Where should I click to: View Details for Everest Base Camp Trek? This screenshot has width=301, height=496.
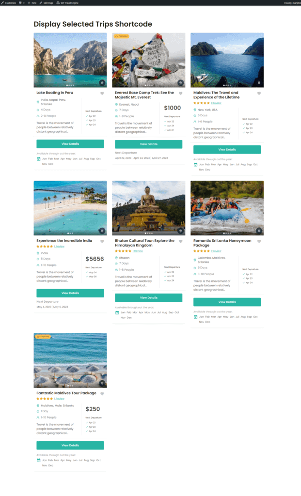[x=148, y=144]
